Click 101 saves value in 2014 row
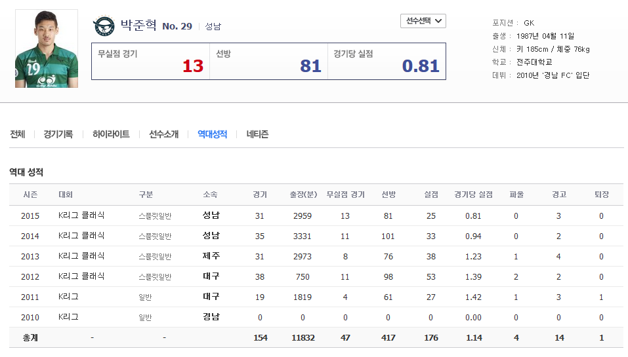 point(388,236)
